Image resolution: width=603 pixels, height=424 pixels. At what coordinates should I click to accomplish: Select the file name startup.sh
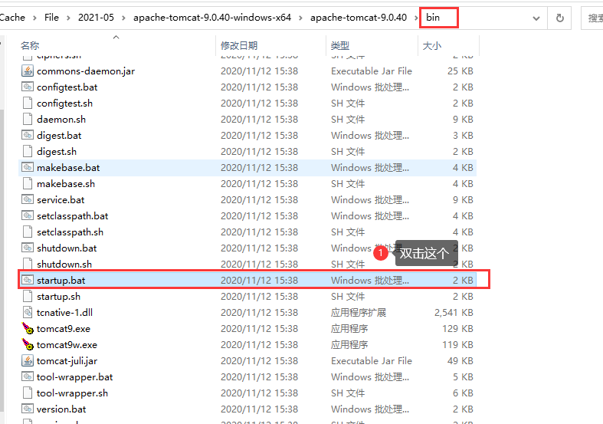(58, 296)
